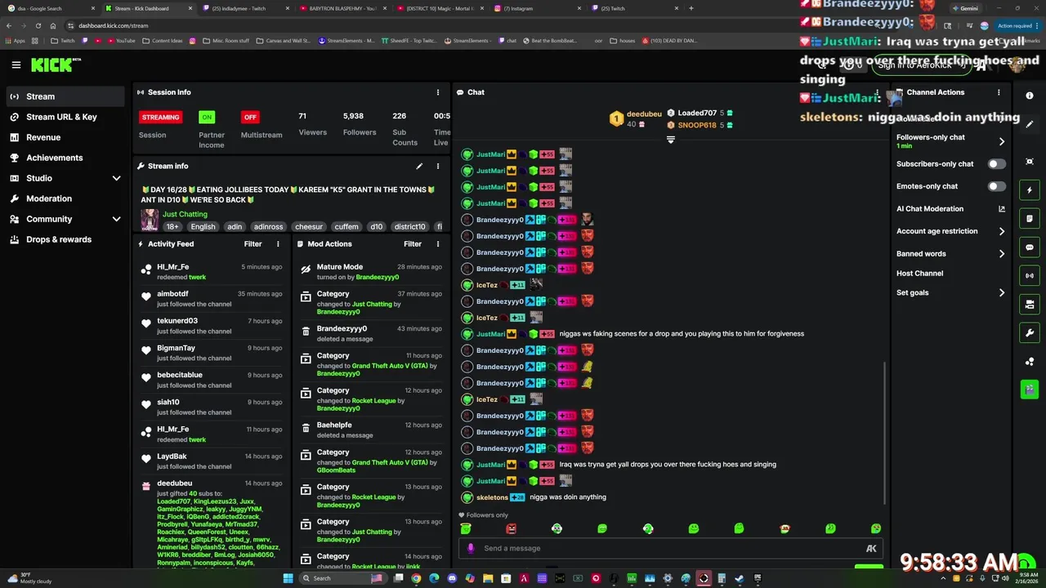Click the taskbar Search box

342,578
